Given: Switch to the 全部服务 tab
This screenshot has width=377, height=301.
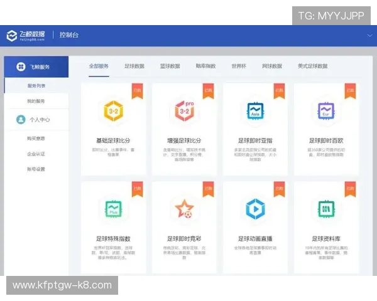Looking at the screenshot, I should pos(99,66).
